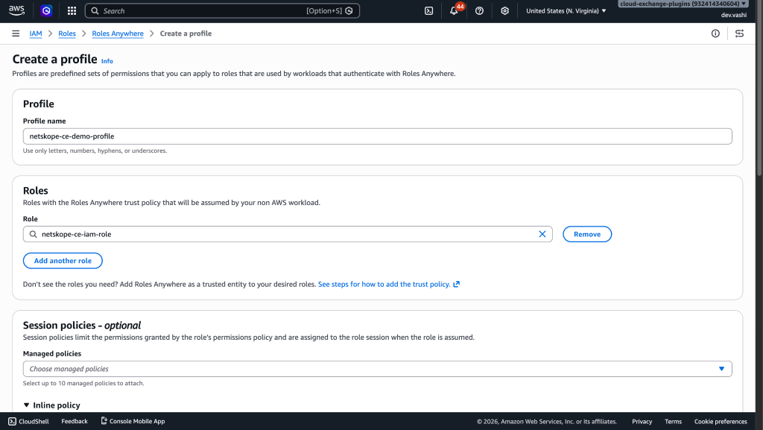Viewport: 763px width, 430px height.
Task: Open the cloud-exchange-plugins account dropdown
Action: tap(683, 4)
